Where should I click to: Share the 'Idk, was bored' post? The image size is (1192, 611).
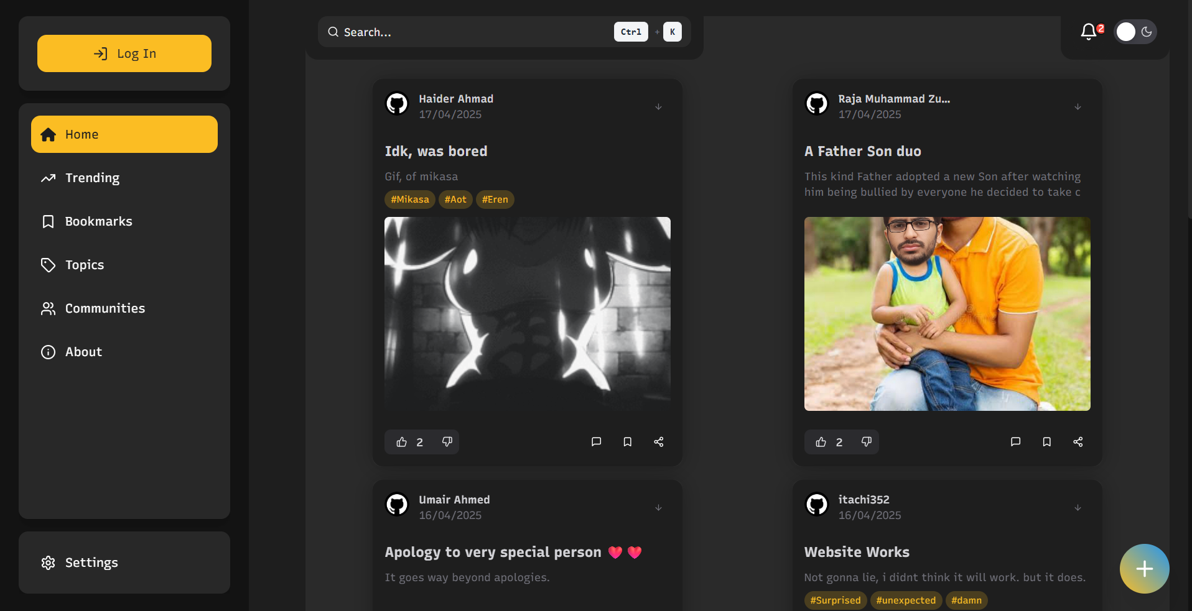click(x=658, y=442)
